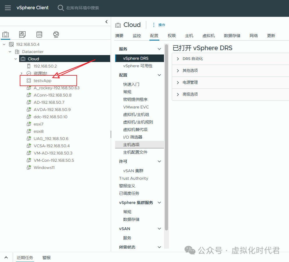Collapse the navigation sidebar
The image size is (289, 262).
coord(106,22)
